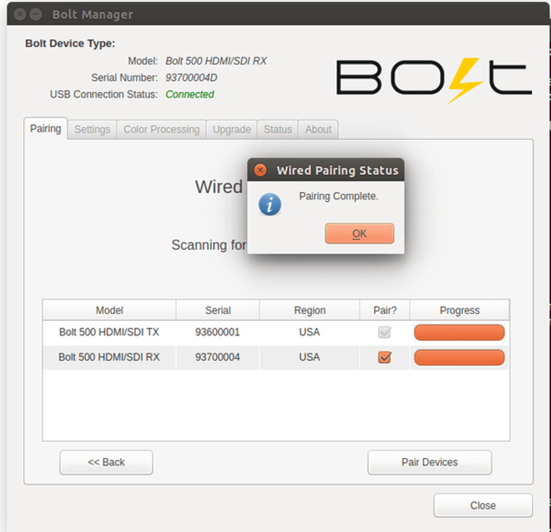
Task: Click the Bolt logo
Action: click(x=434, y=80)
